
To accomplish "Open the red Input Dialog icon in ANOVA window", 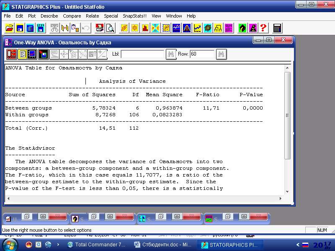I will (x=12, y=54).
